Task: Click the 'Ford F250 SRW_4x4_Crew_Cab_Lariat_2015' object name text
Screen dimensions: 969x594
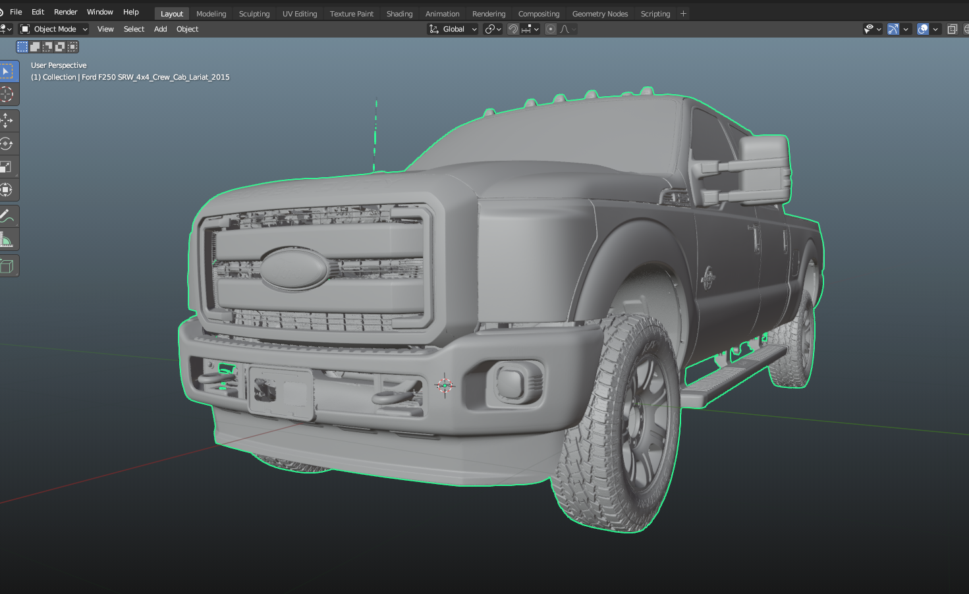Action: click(x=155, y=77)
